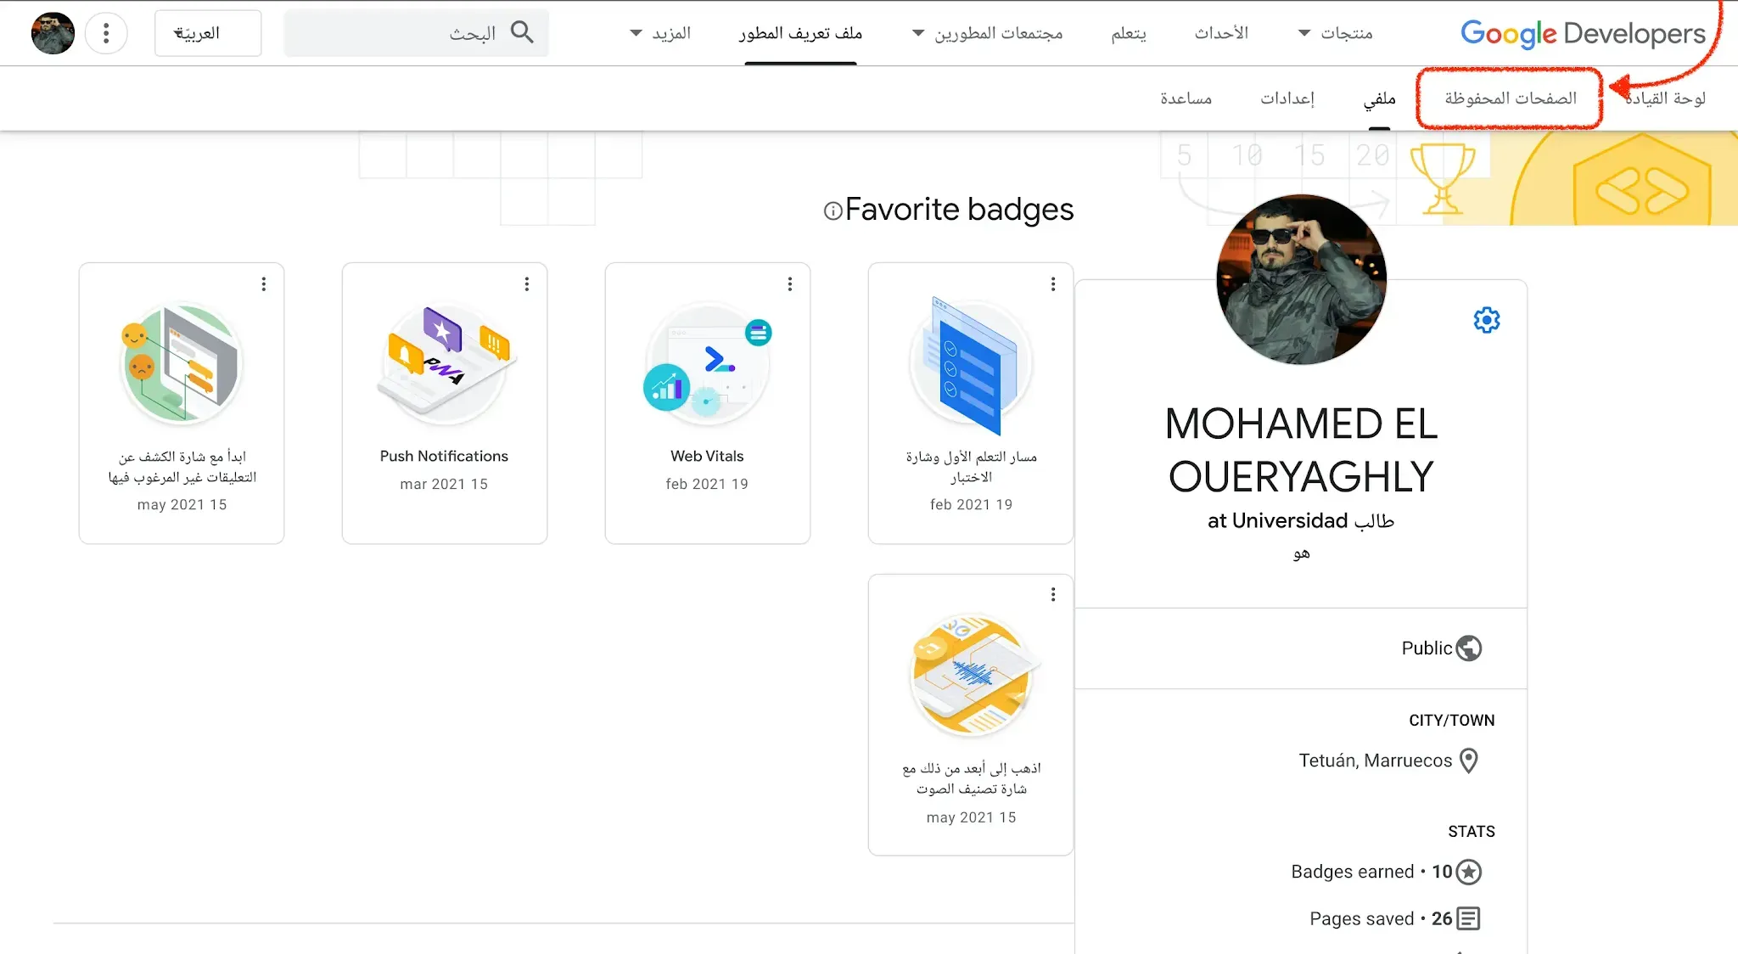1738x954 pixels.
Task: Click the Public globe icon
Action: pyautogui.click(x=1468, y=648)
